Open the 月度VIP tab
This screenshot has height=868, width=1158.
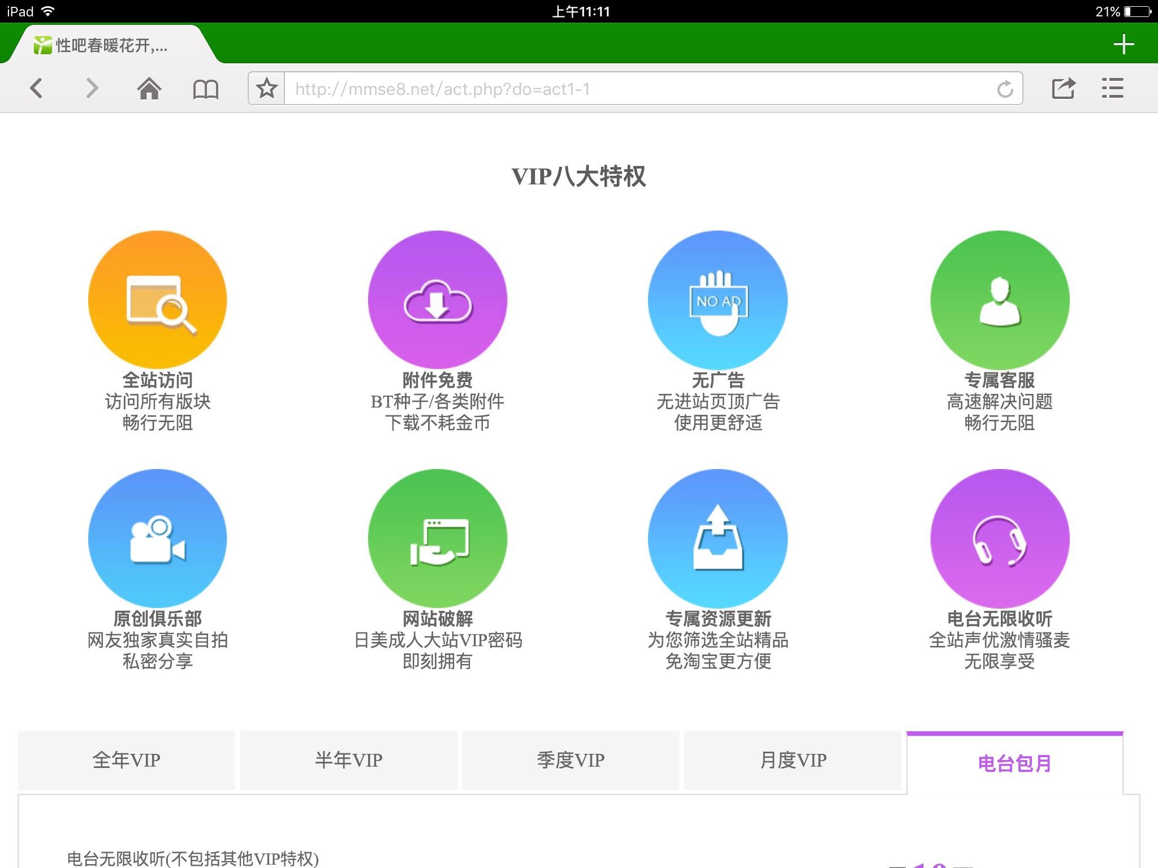click(793, 761)
